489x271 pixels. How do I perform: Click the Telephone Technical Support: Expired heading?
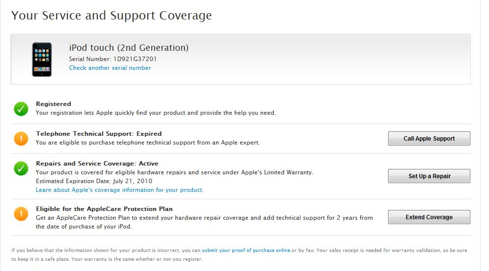point(98,134)
